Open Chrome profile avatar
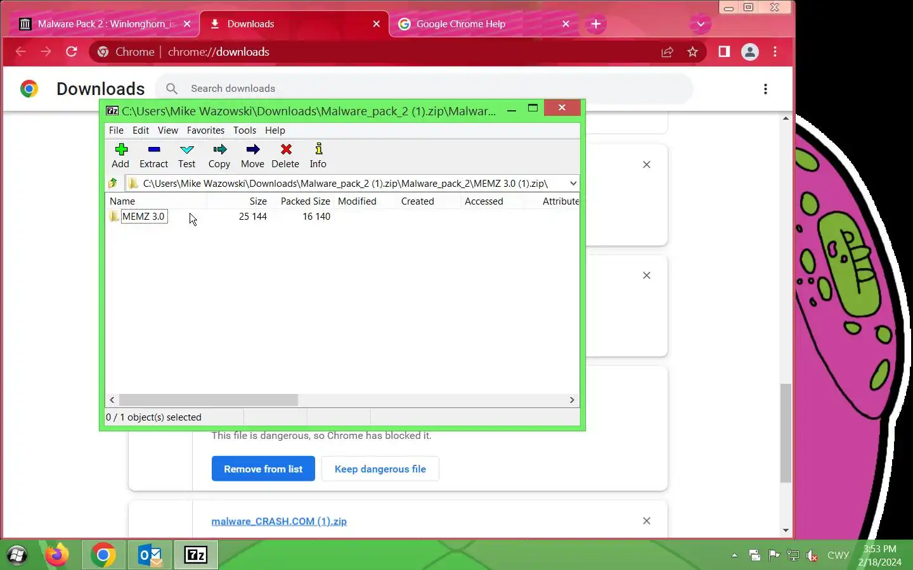This screenshot has height=570, width=913. tap(750, 52)
